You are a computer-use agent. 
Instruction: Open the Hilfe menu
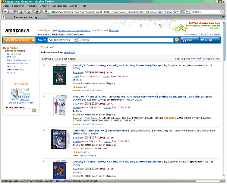[x=83, y=6]
